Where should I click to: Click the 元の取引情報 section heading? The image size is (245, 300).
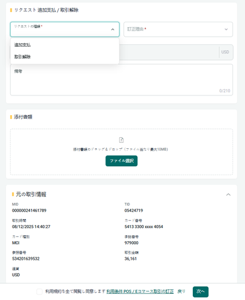31,194
